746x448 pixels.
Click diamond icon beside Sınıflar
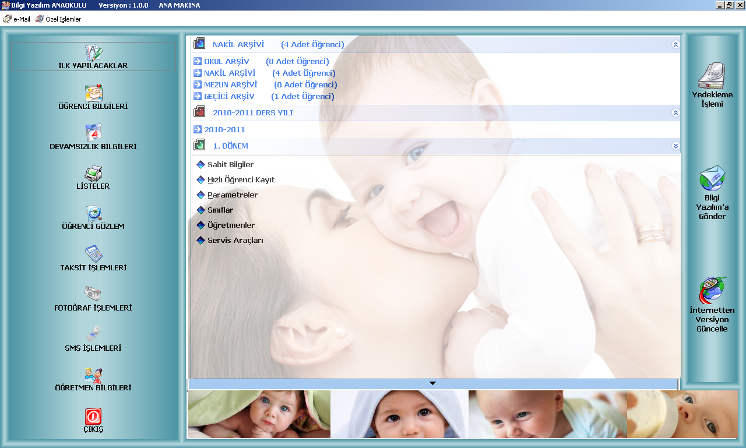[x=201, y=210]
